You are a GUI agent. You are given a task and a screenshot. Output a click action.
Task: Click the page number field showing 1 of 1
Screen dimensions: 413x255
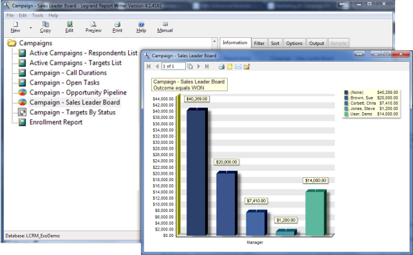coord(174,66)
